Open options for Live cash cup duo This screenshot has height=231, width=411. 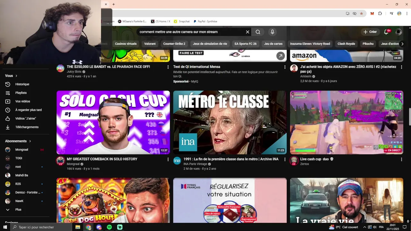point(401,159)
